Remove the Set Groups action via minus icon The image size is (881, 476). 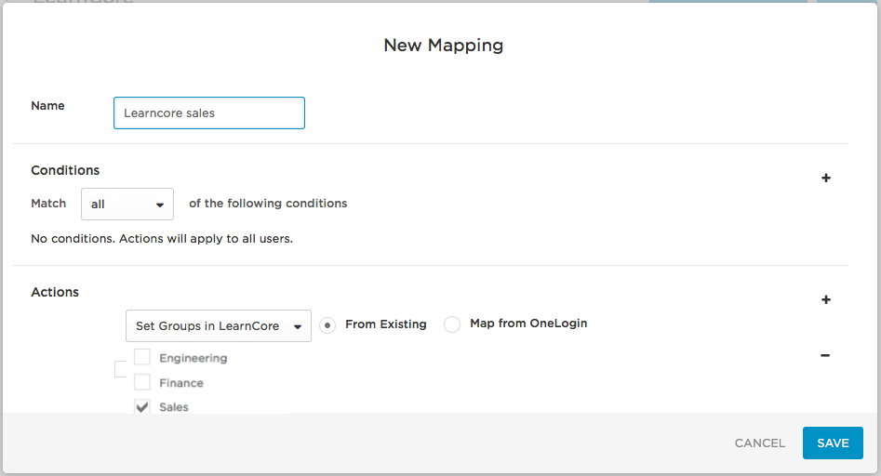[825, 355]
